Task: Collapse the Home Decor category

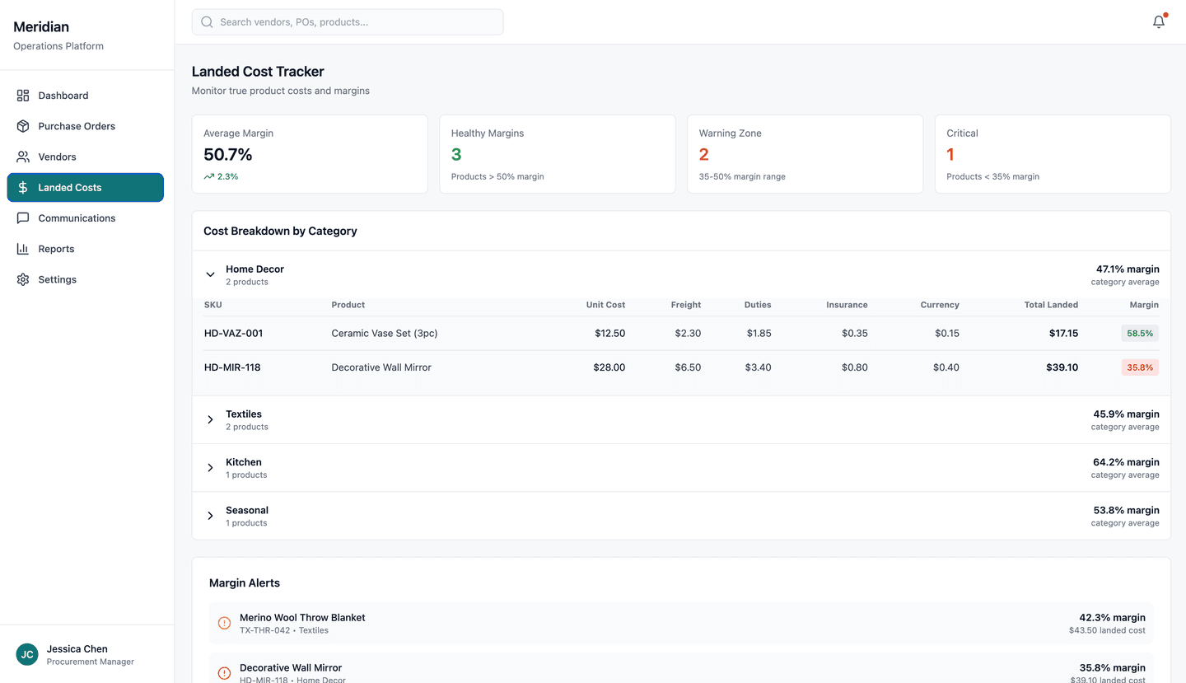Action: [x=210, y=273]
